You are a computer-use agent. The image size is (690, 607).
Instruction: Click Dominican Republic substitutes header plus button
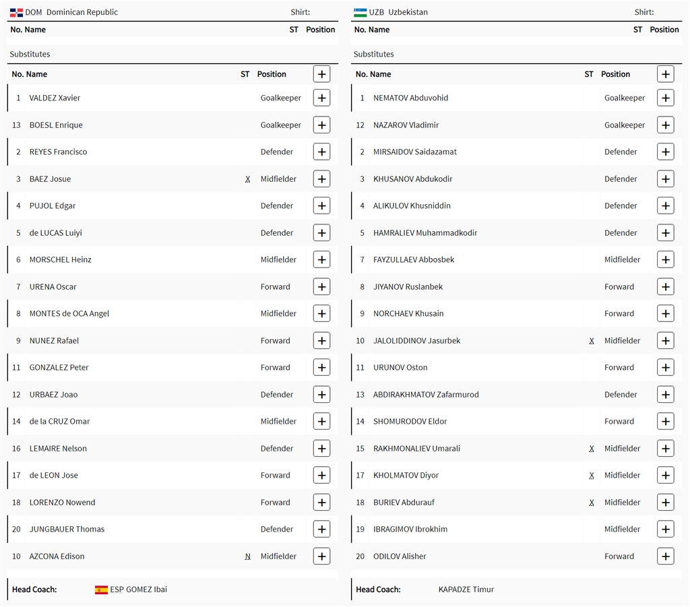[x=321, y=74]
